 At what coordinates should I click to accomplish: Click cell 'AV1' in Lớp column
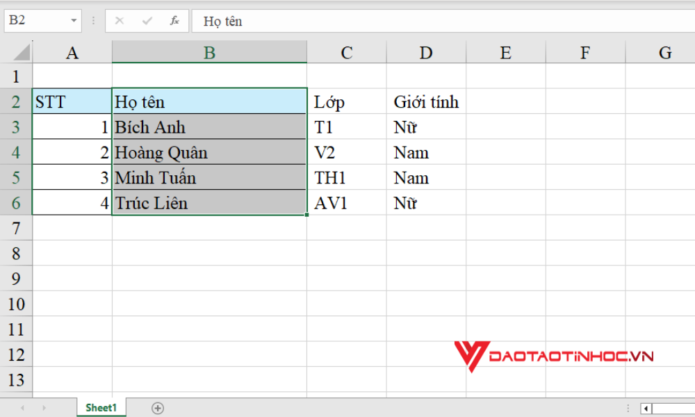tap(347, 202)
